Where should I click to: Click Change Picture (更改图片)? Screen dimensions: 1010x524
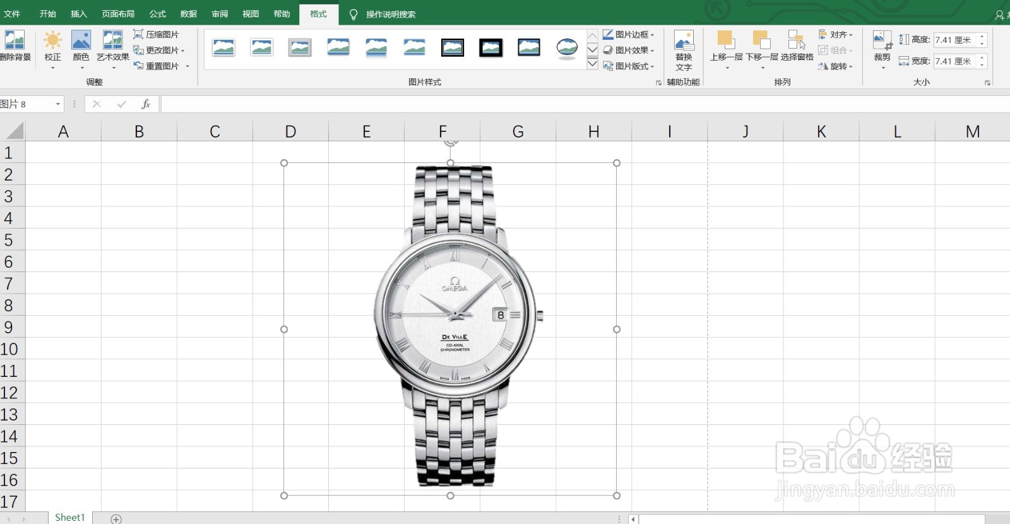click(158, 50)
